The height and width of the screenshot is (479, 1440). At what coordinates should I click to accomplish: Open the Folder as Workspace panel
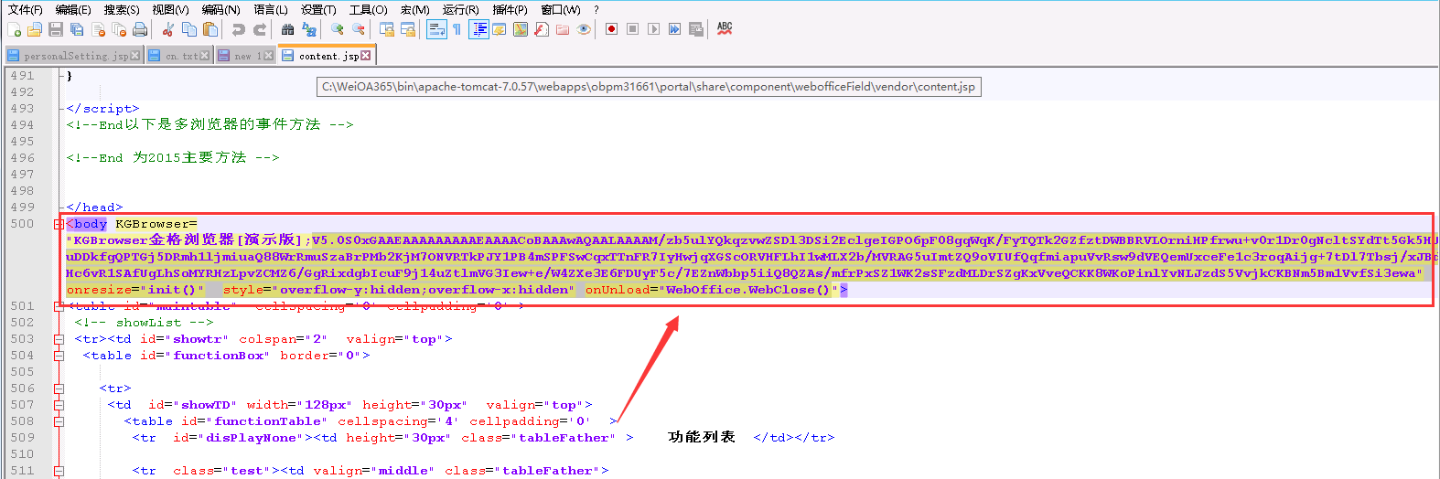(x=563, y=29)
